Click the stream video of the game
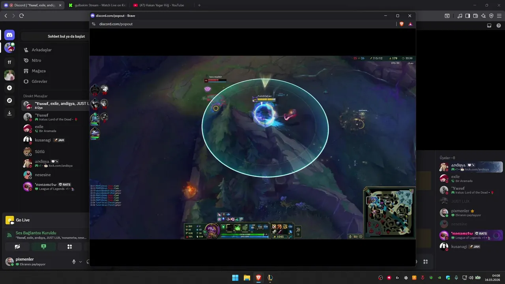Image resolution: width=505 pixels, height=284 pixels. click(252, 147)
